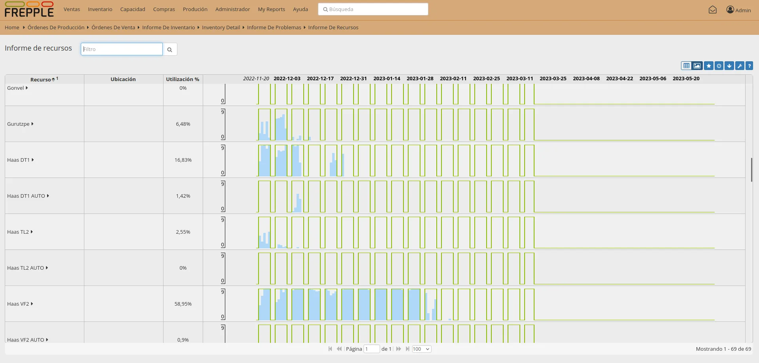The width and height of the screenshot is (759, 363).
Task: Follow the Informe De Problemas breadcrumb link
Action: click(x=274, y=27)
